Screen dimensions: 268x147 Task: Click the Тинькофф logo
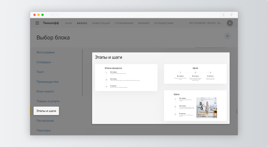51,23
